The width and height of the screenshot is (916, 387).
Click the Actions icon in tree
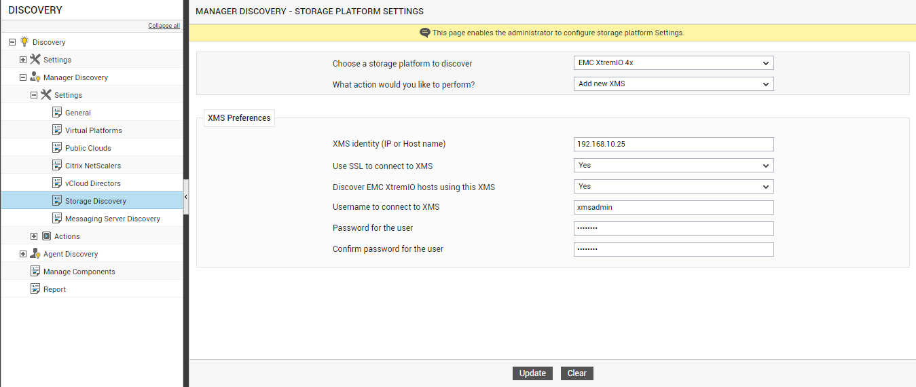pos(46,236)
